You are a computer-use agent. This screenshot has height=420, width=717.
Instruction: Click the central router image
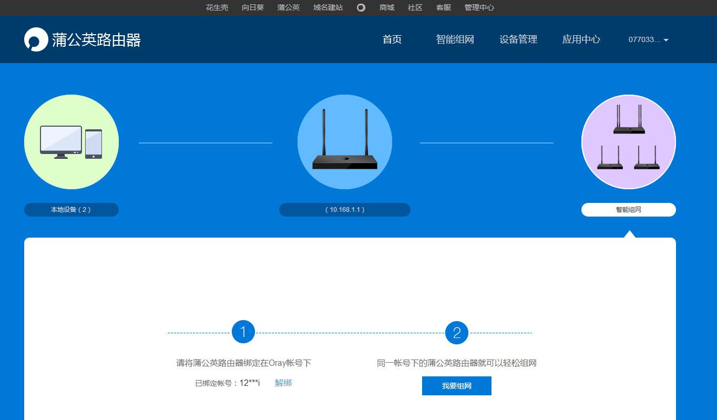tap(345, 142)
